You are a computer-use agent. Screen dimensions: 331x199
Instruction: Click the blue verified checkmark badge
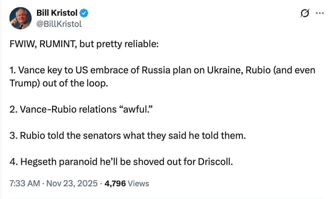tap(84, 13)
